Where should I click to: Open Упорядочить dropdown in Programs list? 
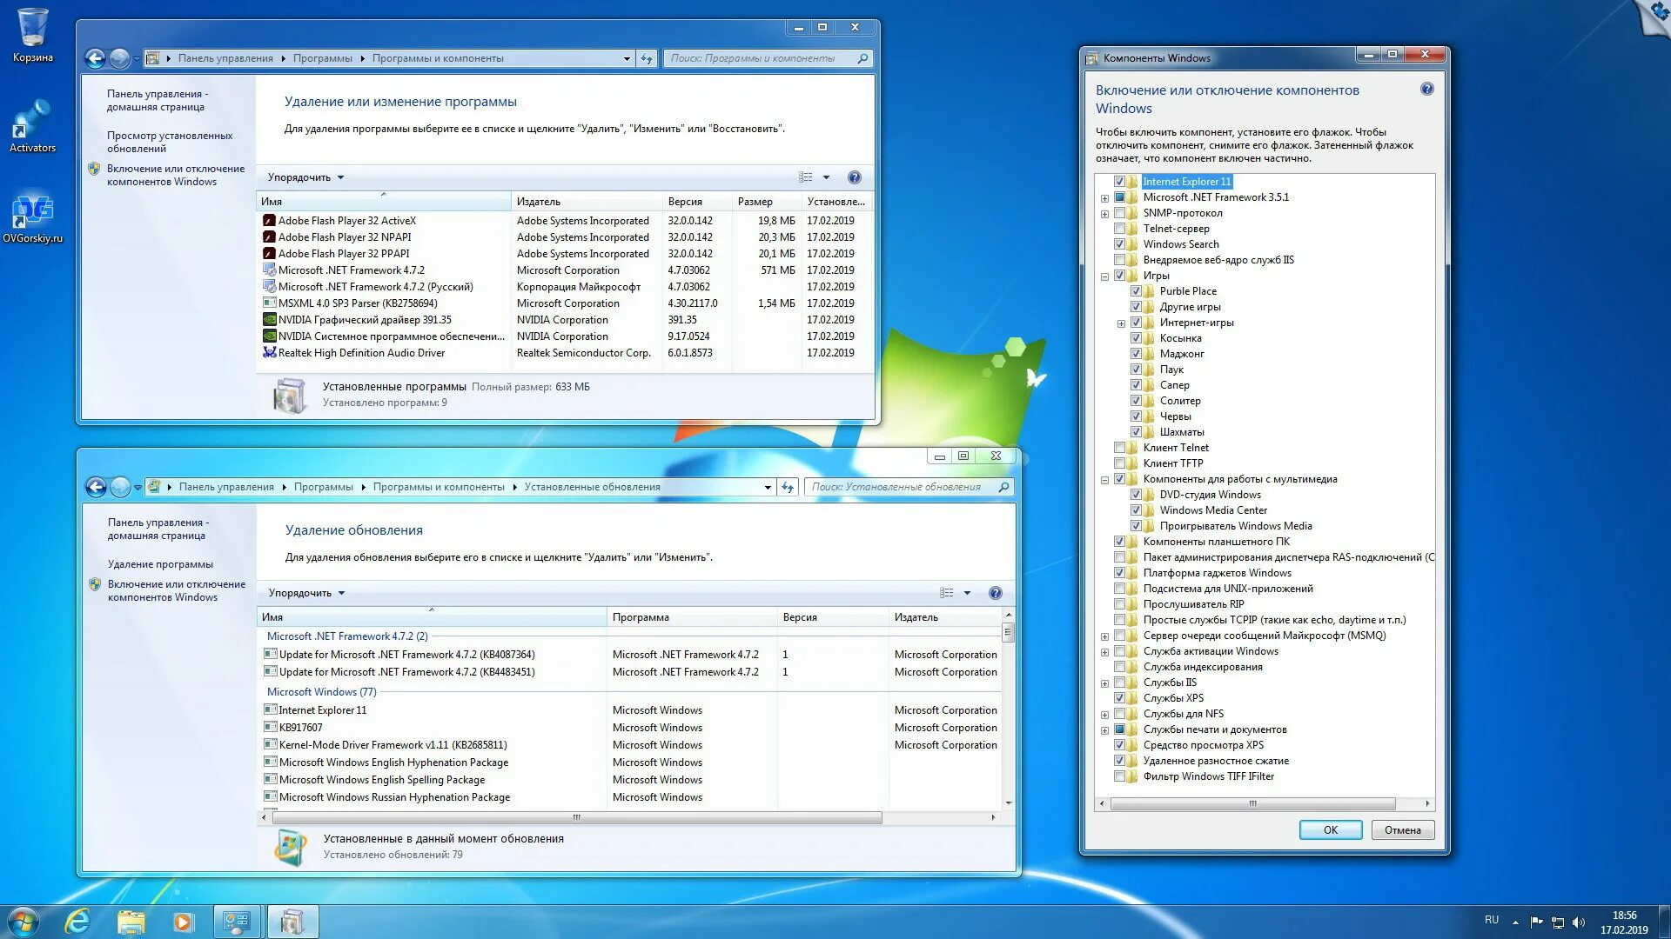pyautogui.click(x=305, y=177)
